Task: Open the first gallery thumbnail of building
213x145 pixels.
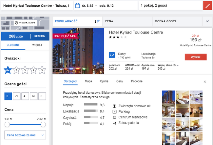Action: coord(168,97)
